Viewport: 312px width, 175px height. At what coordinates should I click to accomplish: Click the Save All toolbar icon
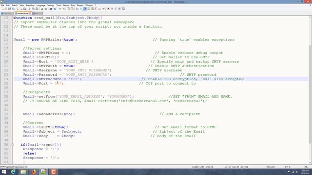[x=13, y=9]
